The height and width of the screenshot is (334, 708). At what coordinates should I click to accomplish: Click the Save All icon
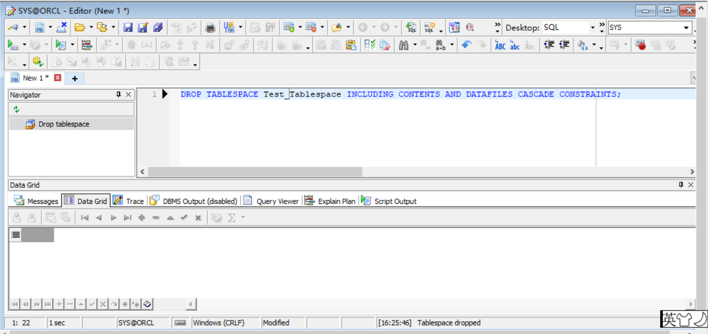[158, 27]
